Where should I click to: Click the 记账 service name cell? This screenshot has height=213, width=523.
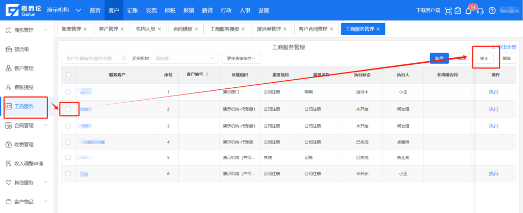click(321, 157)
